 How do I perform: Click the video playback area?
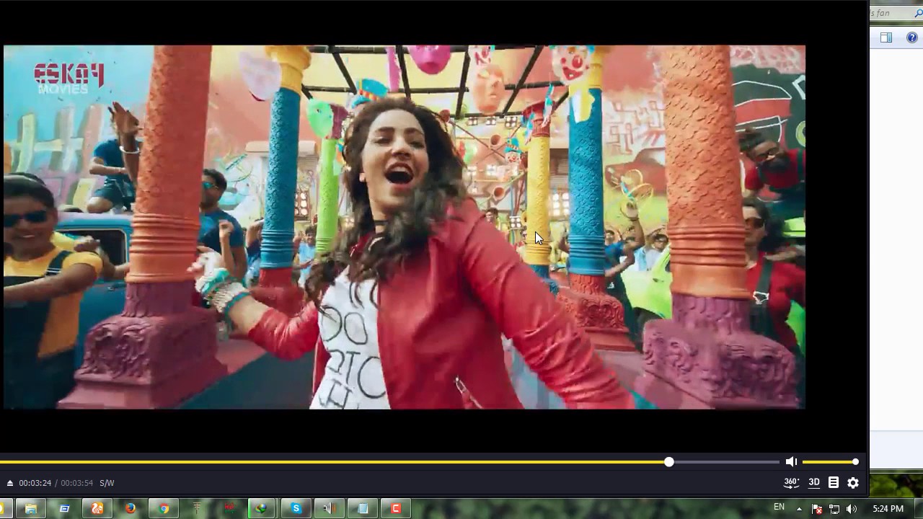pyautogui.click(x=404, y=227)
